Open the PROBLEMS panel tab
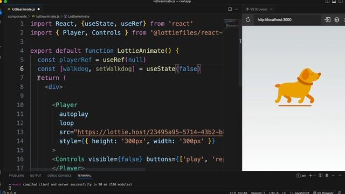Viewport: 345px width, 194px height. (x=16, y=176)
